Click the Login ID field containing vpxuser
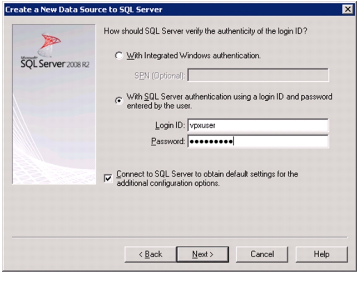 [258, 125]
